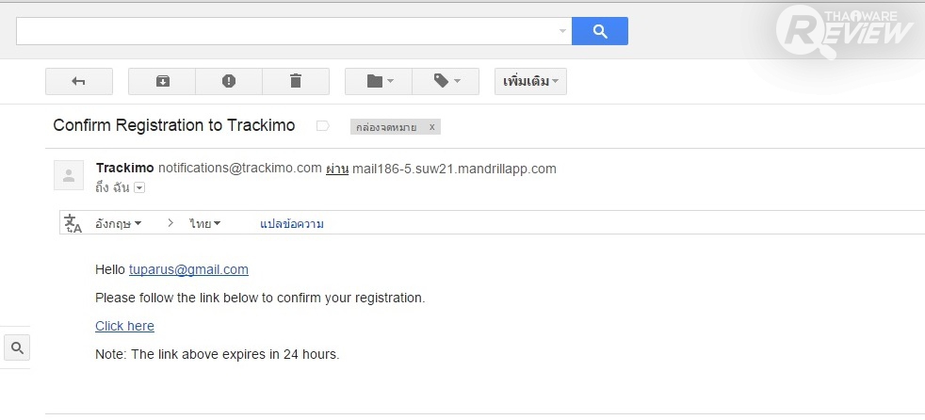The image size is (925, 420).
Task: Archive this email with archive icon
Action: pyautogui.click(x=162, y=81)
